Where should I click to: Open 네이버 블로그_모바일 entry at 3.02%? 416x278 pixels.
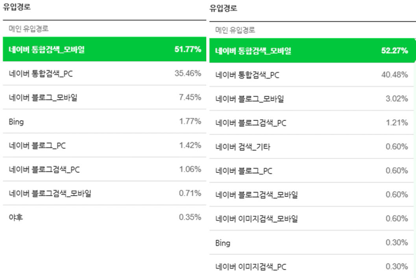[x=311, y=99]
